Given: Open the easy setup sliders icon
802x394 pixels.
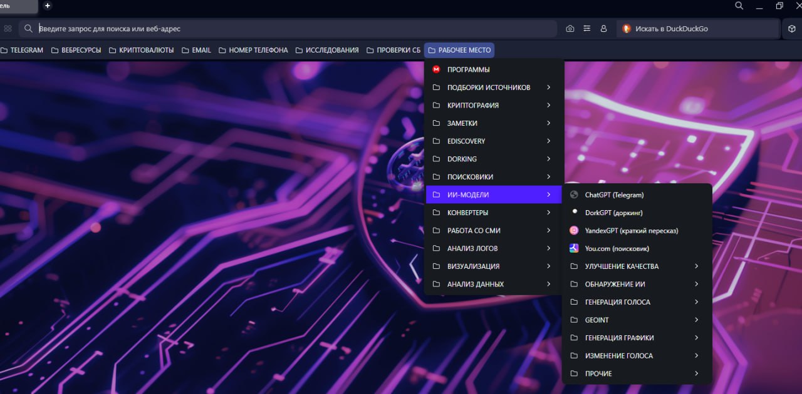Looking at the screenshot, I should [x=586, y=29].
